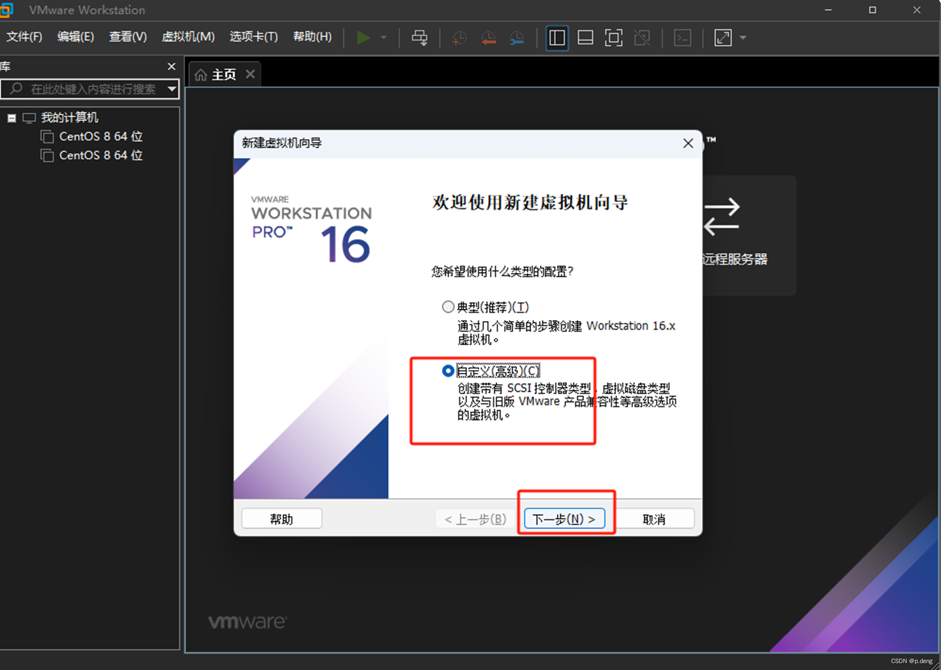Click the 远程服务器 label on home page
The width and height of the screenshot is (941, 670).
click(735, 259)
